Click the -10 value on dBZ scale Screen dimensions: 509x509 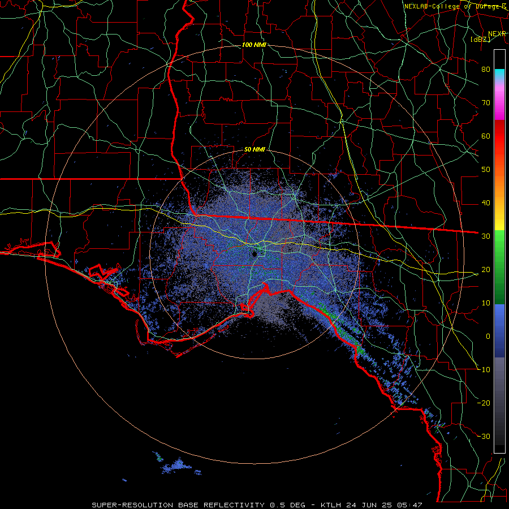pyautogui.click(x=484, y=370)
